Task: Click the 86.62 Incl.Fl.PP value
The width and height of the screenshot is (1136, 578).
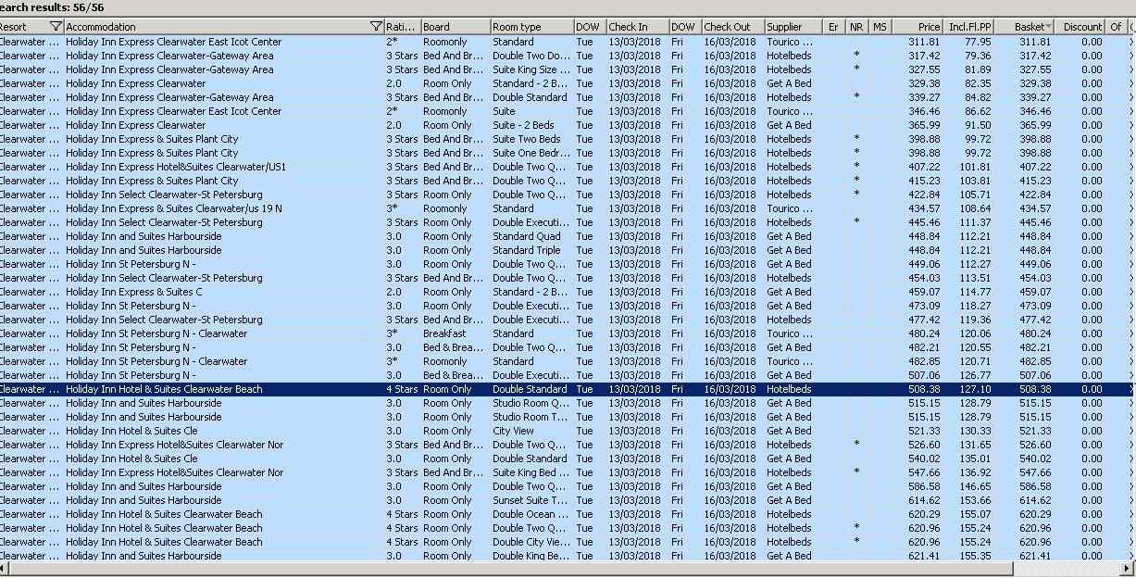Action: coord(978,111)
